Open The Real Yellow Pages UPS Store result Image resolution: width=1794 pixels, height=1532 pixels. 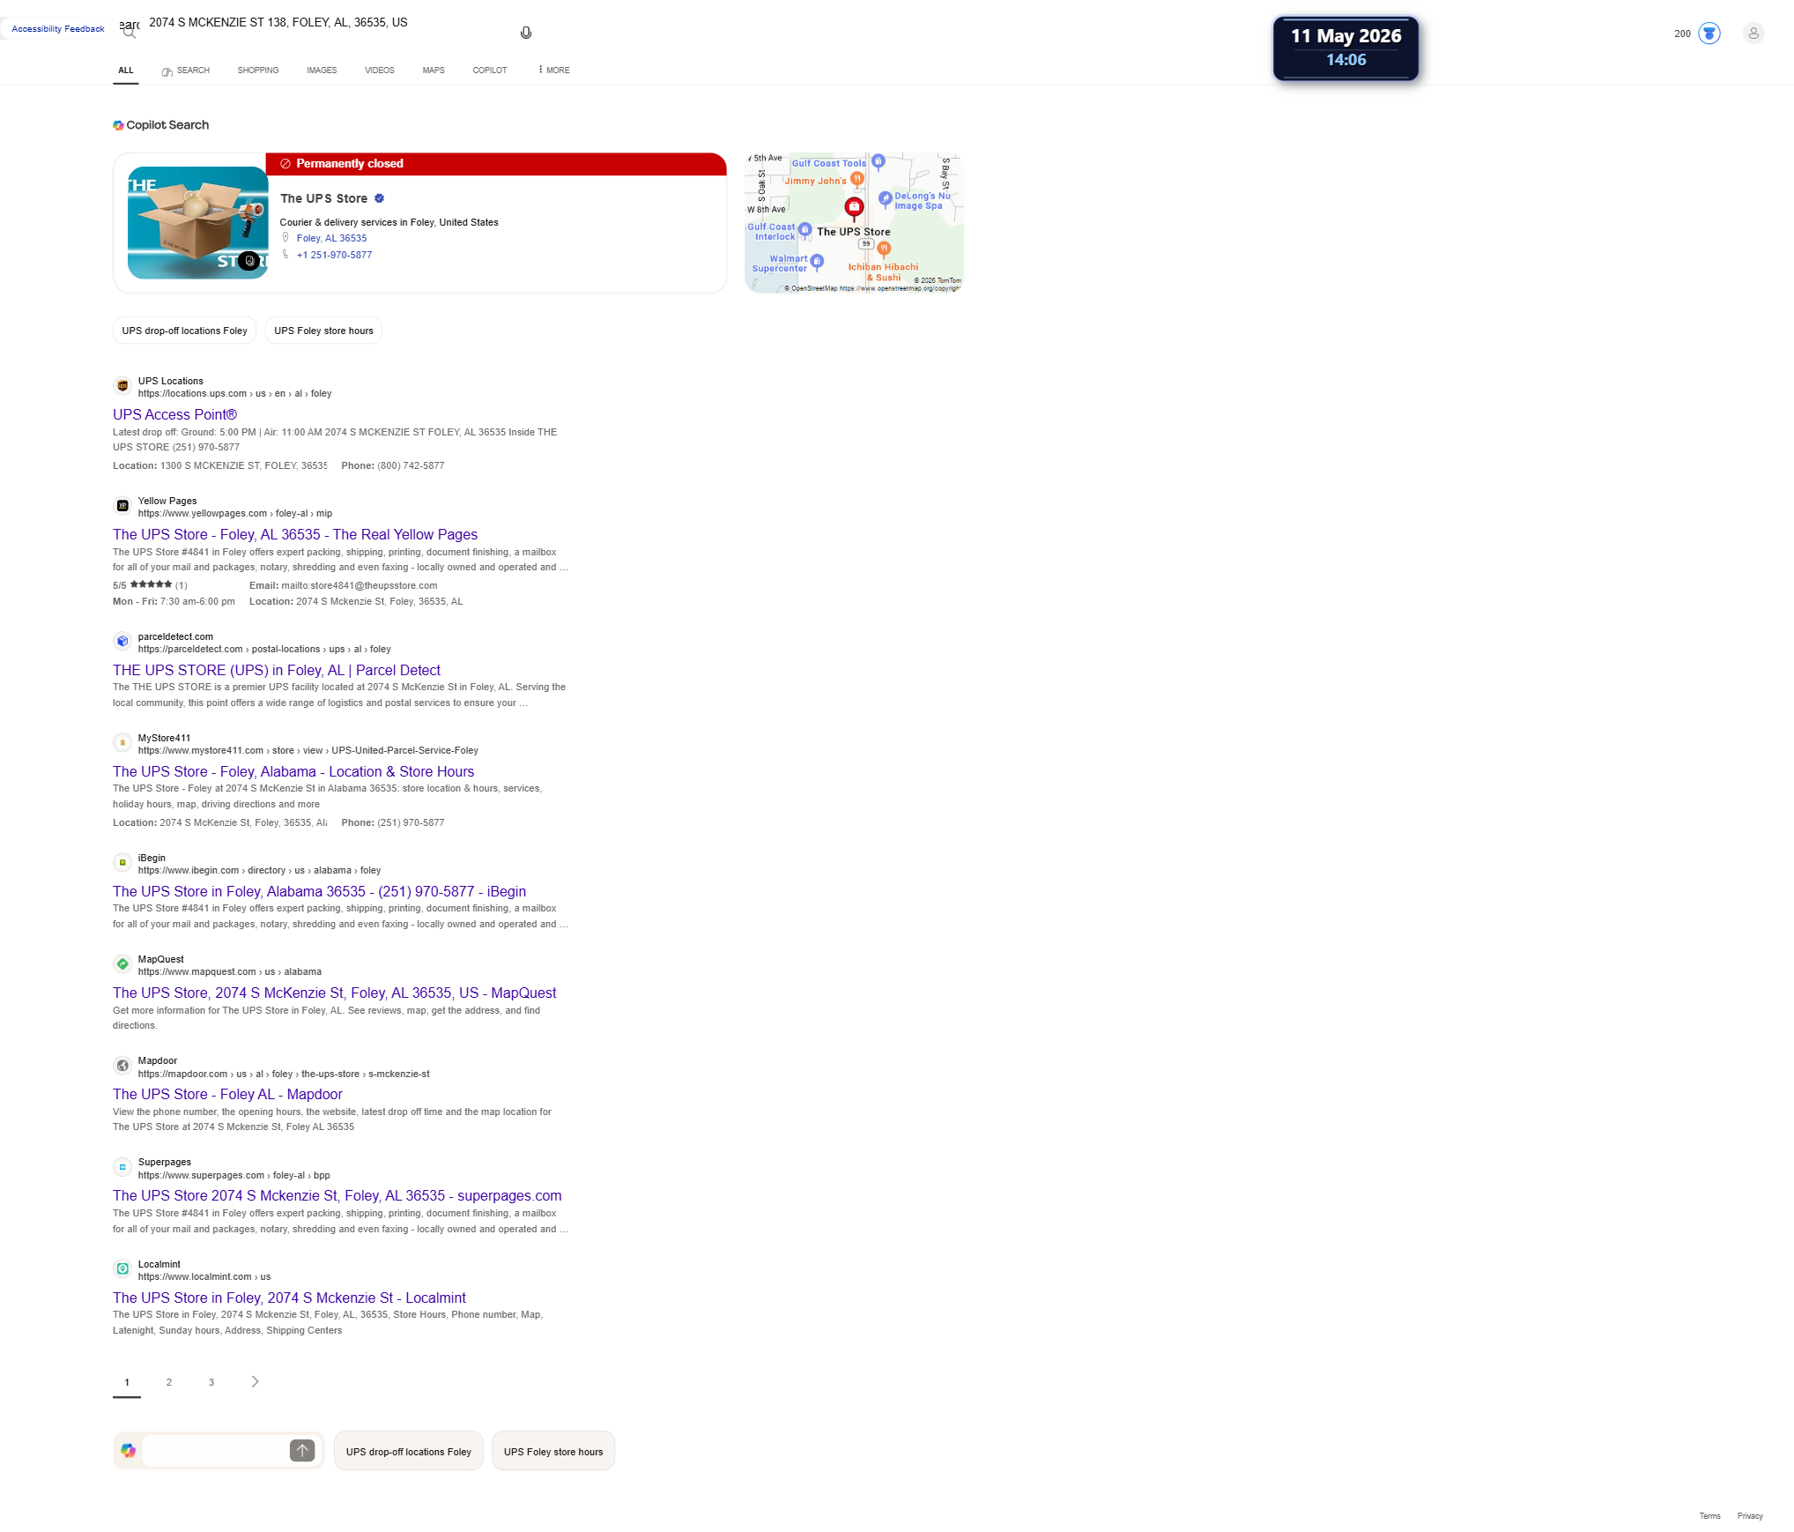[295, 535]
